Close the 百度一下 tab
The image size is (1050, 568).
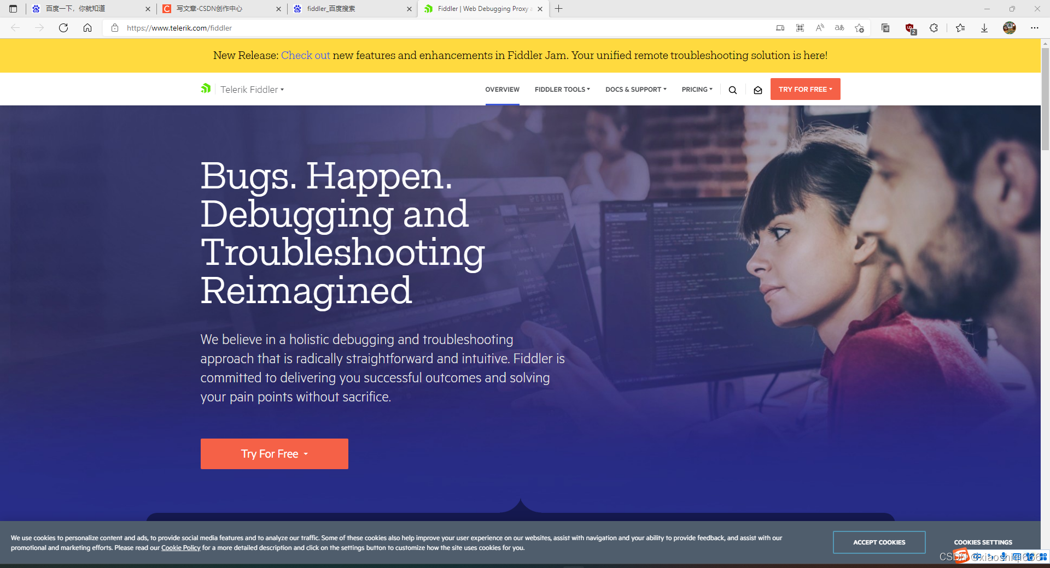(x=148, y=9)
